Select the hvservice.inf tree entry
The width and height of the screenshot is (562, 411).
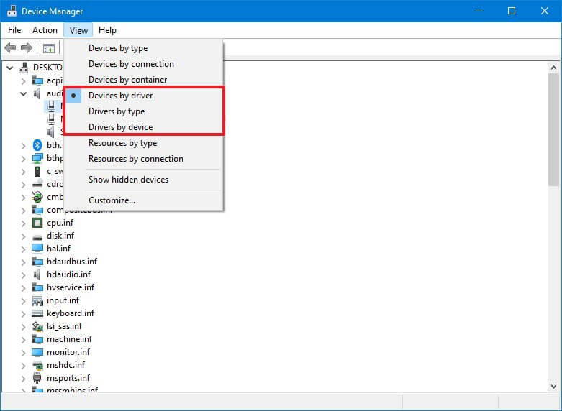tap(71, 287)
